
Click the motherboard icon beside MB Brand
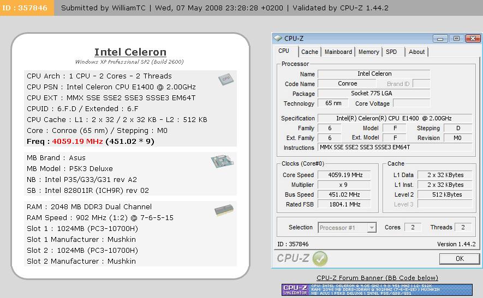222,161
